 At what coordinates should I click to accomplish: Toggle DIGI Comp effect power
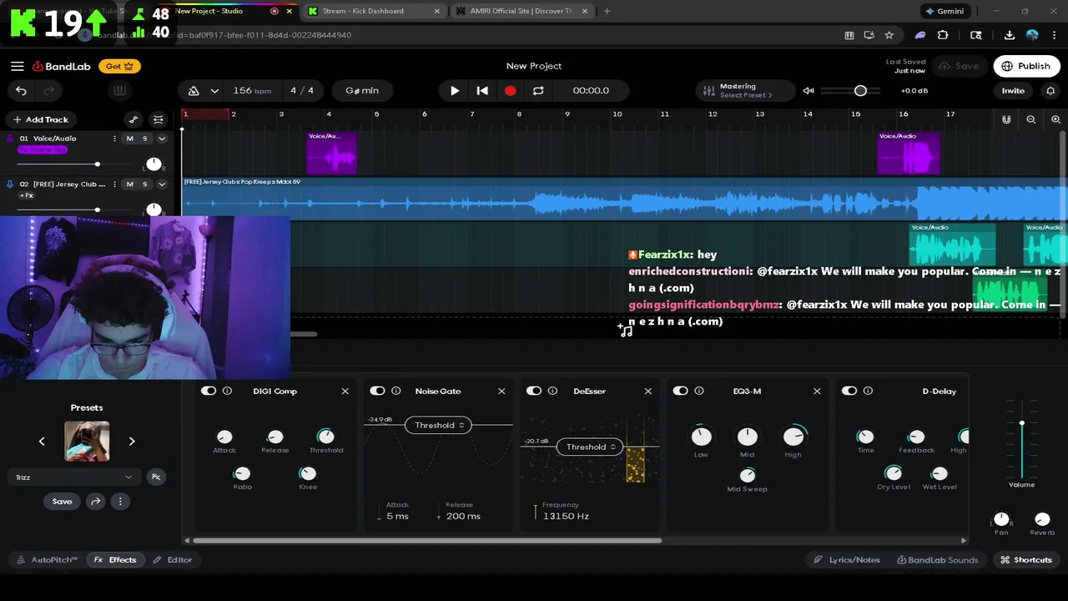tap(209, 391)
